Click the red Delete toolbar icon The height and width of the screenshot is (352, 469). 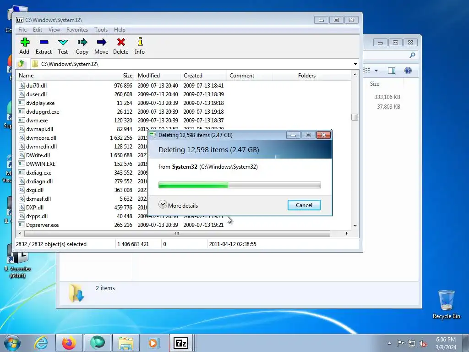point(121,46)
